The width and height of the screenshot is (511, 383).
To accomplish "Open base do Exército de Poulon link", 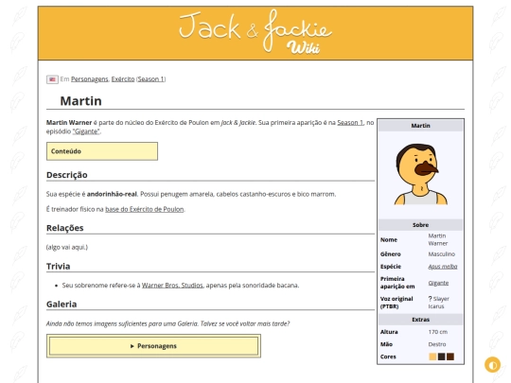I will pos(145,209).
